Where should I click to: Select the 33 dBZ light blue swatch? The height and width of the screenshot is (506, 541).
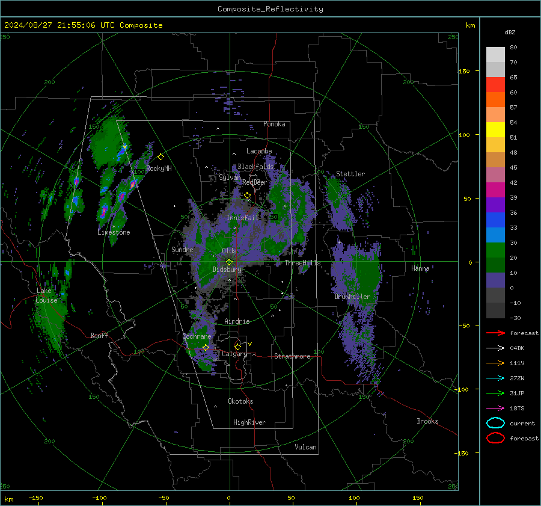coord(495,235)
